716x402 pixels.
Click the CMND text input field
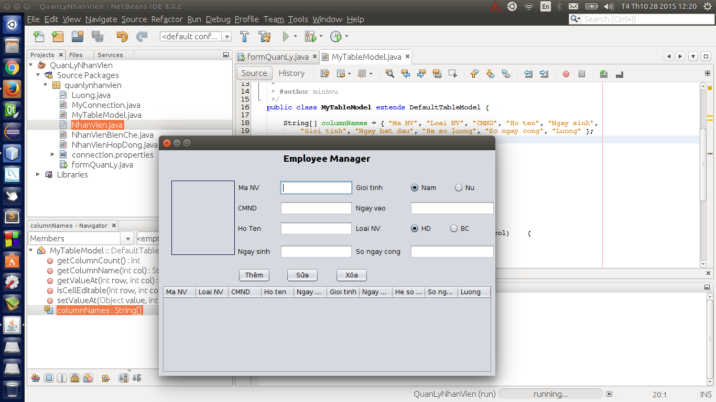(316, 208)
